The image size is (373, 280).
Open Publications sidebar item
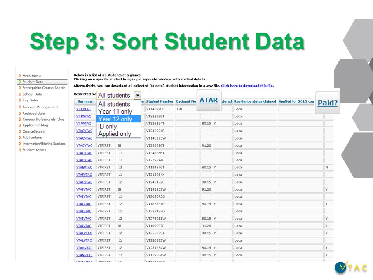pos(32,137)
